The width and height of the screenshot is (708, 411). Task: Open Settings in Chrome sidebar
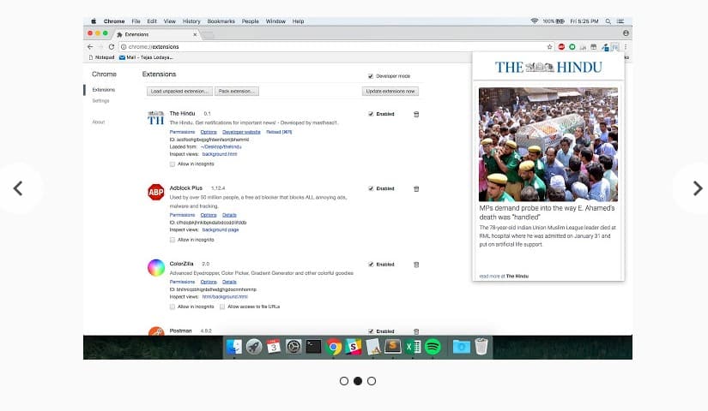(x=100, y=101)
